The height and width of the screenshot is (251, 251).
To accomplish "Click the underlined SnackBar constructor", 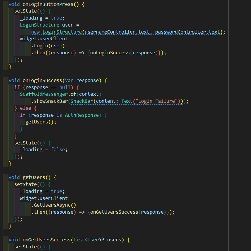I will (82, 101).
